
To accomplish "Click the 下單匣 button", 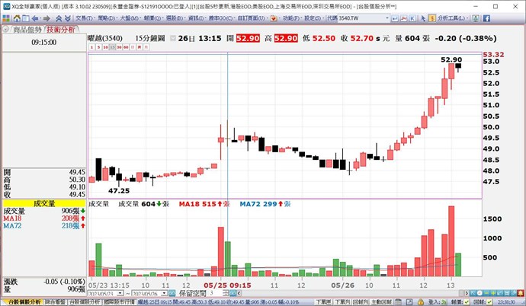I will [324, 302].
